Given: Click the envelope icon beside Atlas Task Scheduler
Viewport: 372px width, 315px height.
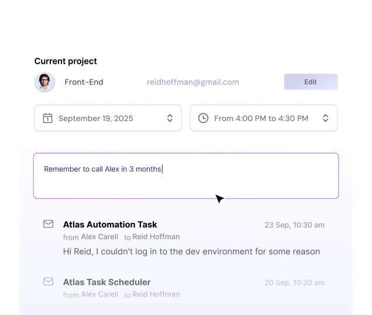Looking at the screenshot, I should pyautogui.click(x=49, y=282).
